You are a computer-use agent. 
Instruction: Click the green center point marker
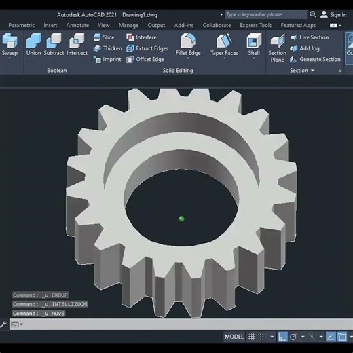tap(181, 219)
